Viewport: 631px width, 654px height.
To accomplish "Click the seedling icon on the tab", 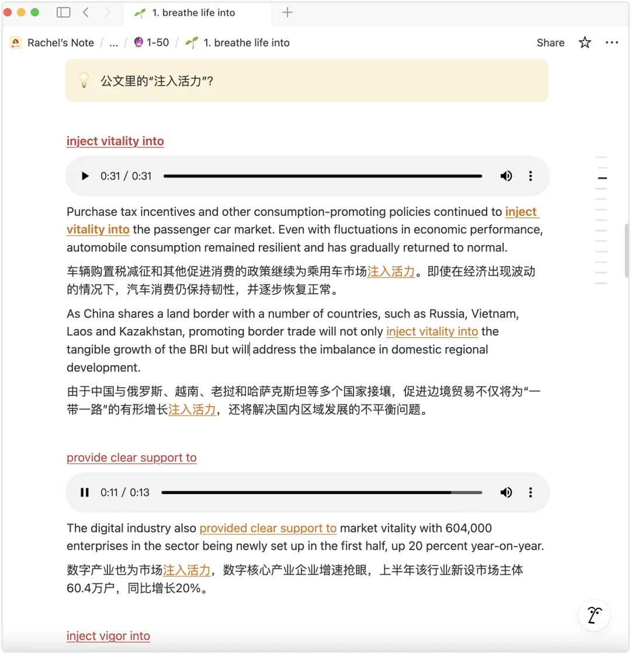I will click(x=140, y=13).
